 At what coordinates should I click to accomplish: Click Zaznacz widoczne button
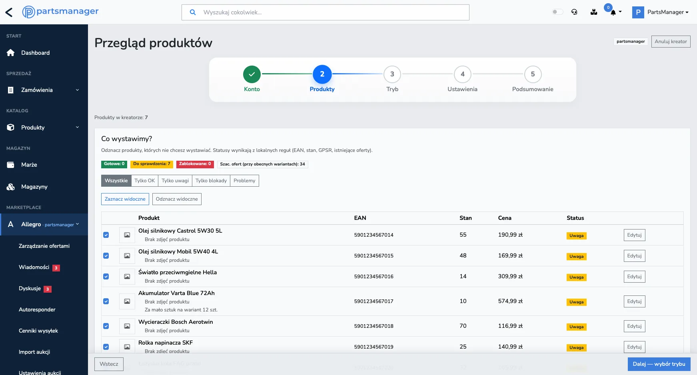(x=125, y=199)
